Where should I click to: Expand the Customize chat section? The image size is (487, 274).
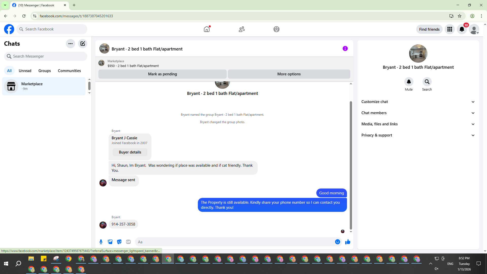coord(418,102)
